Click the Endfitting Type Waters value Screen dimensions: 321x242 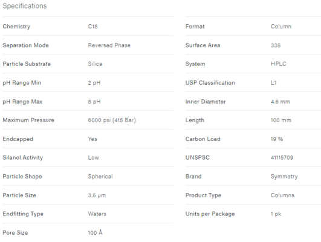[x=97, y=214]
